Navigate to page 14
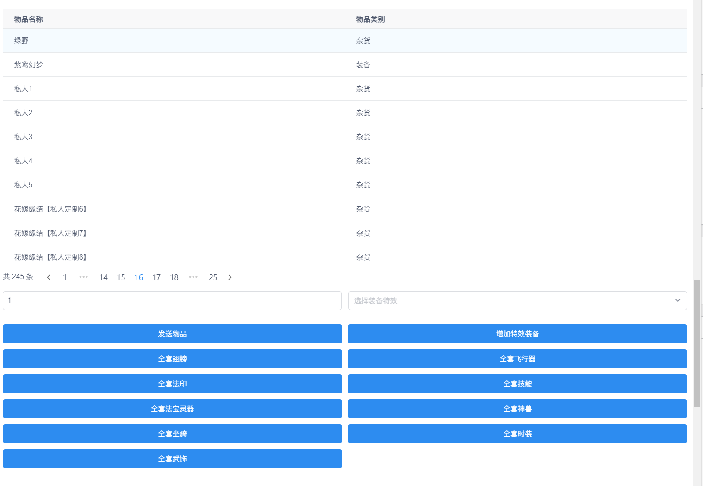703x486 pixels. coord(103,277)
